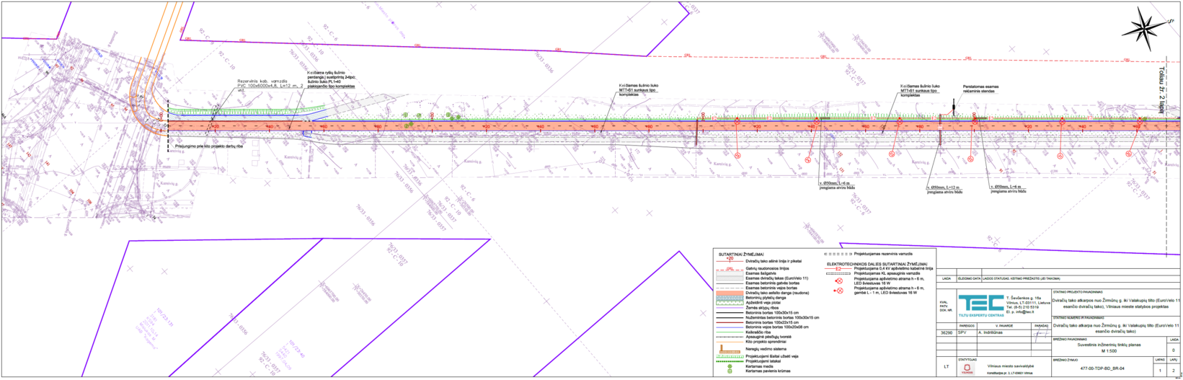1183x380 pixels.
Task: Click the red asphalt surface legend swatch
Action: click(730, 293)
